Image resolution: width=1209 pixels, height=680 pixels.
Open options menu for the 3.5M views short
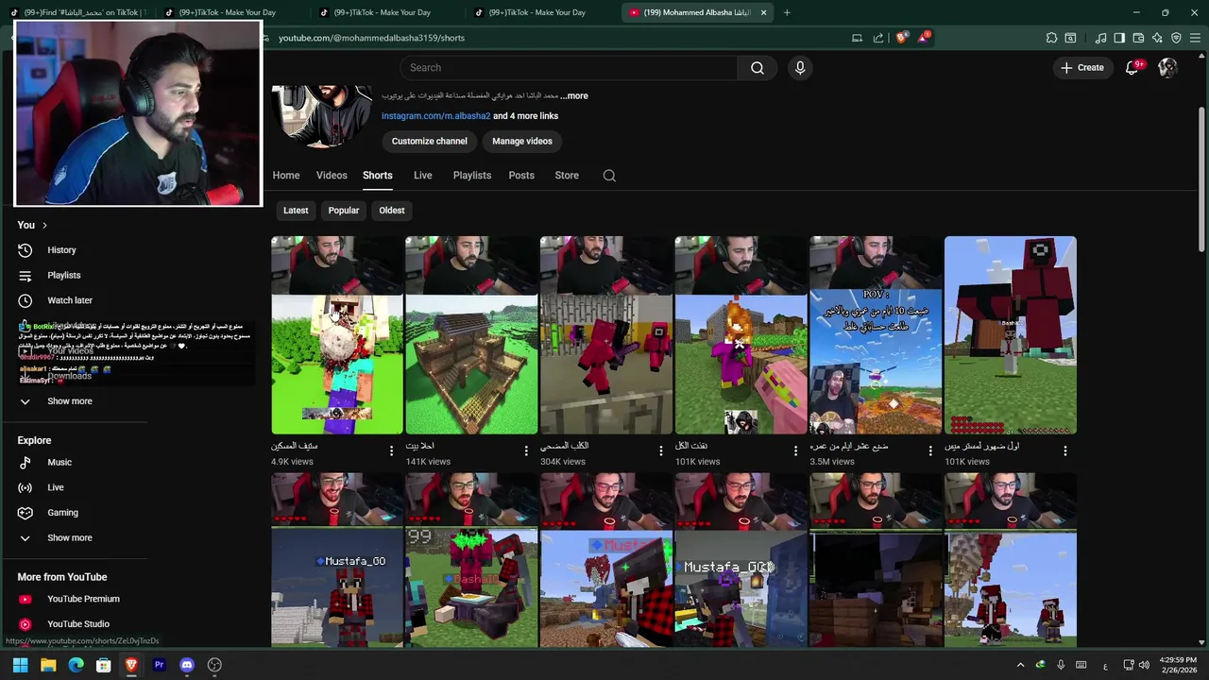pos(930,451)
